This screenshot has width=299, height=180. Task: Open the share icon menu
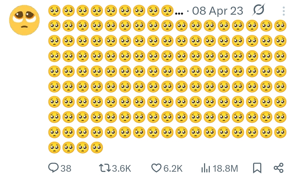coord(279,168)
